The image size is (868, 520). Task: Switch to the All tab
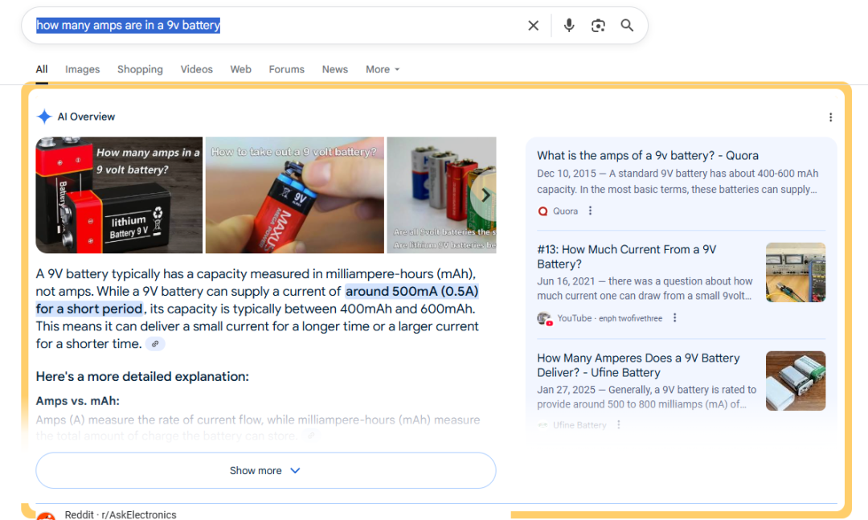click(x=42, y=69)
